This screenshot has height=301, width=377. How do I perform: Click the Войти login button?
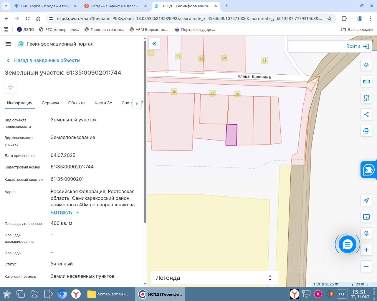358,46
